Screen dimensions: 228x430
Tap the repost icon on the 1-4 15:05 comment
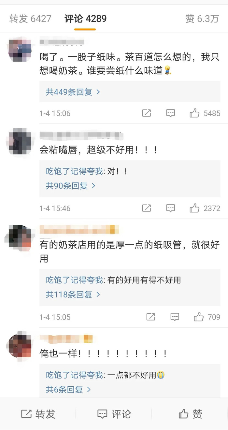[151, 317]
